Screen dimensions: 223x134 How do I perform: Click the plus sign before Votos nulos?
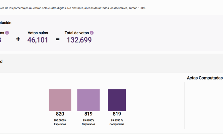(18, 39)
